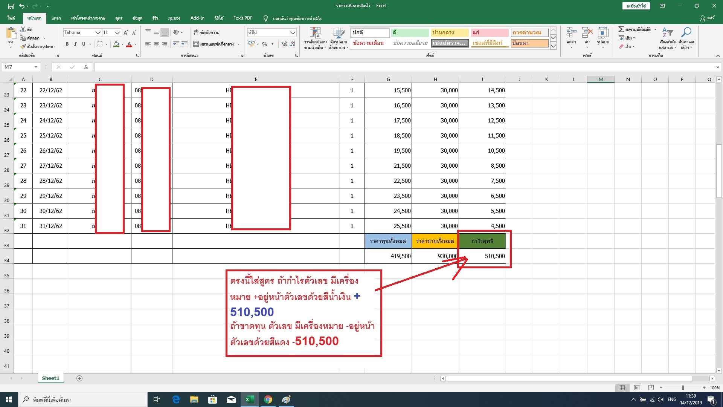Click the Percent Style button
723x407 pixels.
tap(264, 44)
